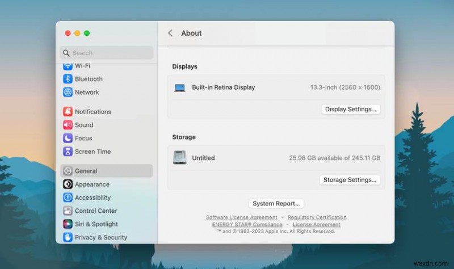The height and width of the screenshot is (269, 454).
Task: Select Notifications in the sidebar
Action: 107,111
